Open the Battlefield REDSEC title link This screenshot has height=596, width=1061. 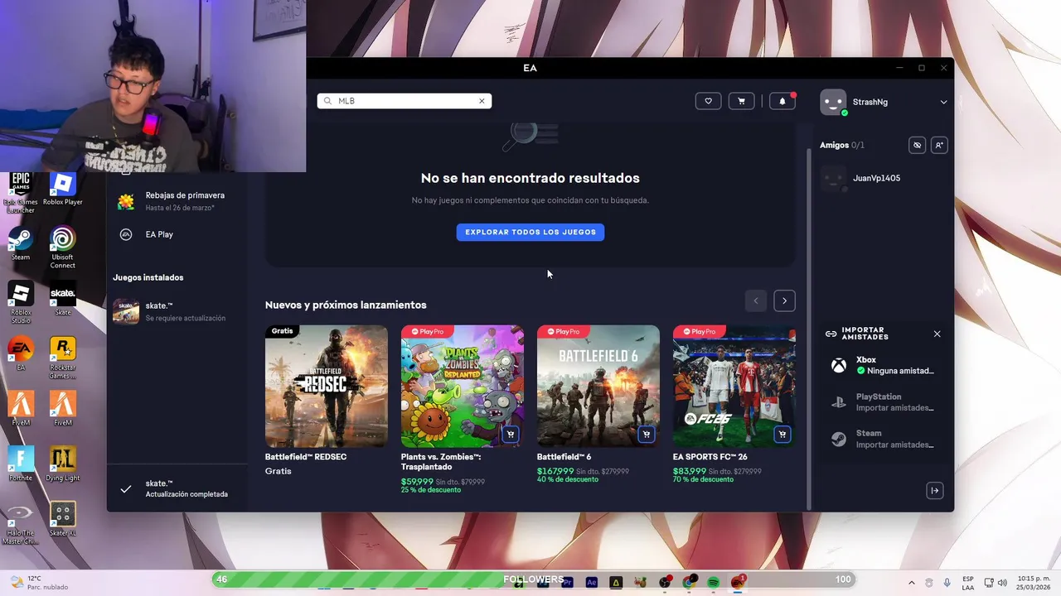306,457
